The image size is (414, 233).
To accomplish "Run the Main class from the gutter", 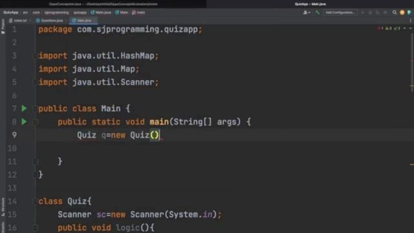I will pos(24,108).
